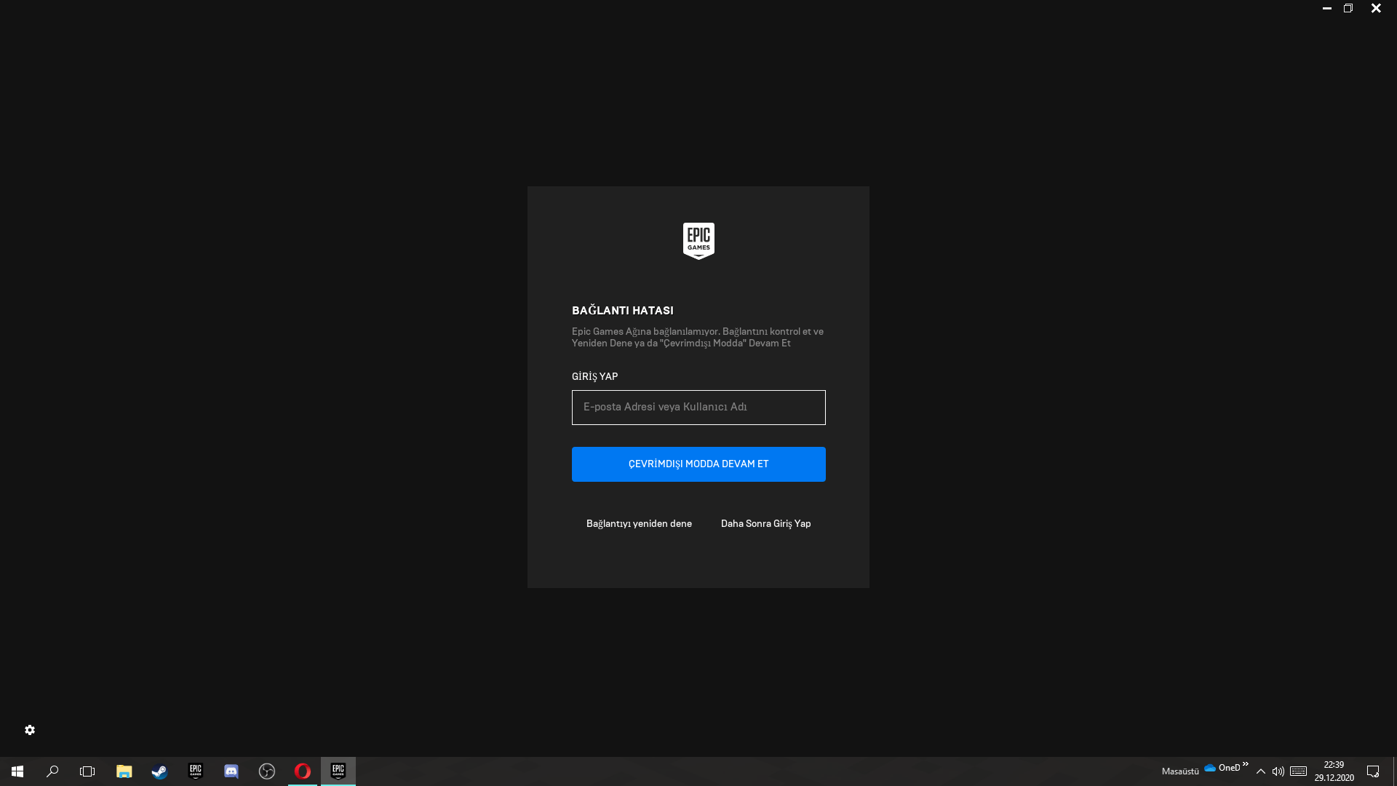1397x786 pixels.
Task: Open the OneDrive toolbar item
Action: (x=1222, y=768)
